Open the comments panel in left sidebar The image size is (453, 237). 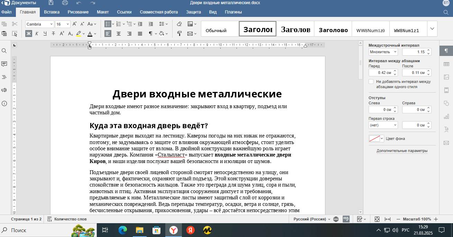coord(4,64)
